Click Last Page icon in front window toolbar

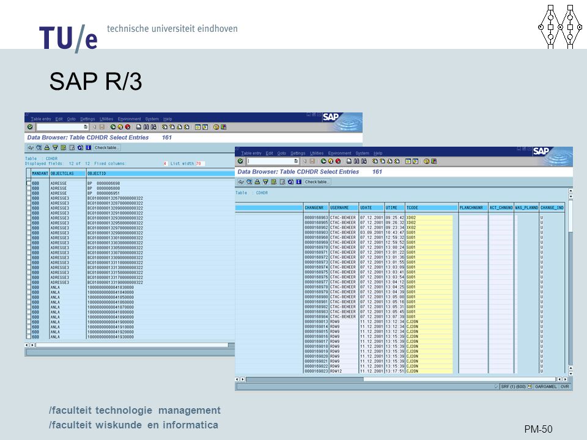click(397, 161)
